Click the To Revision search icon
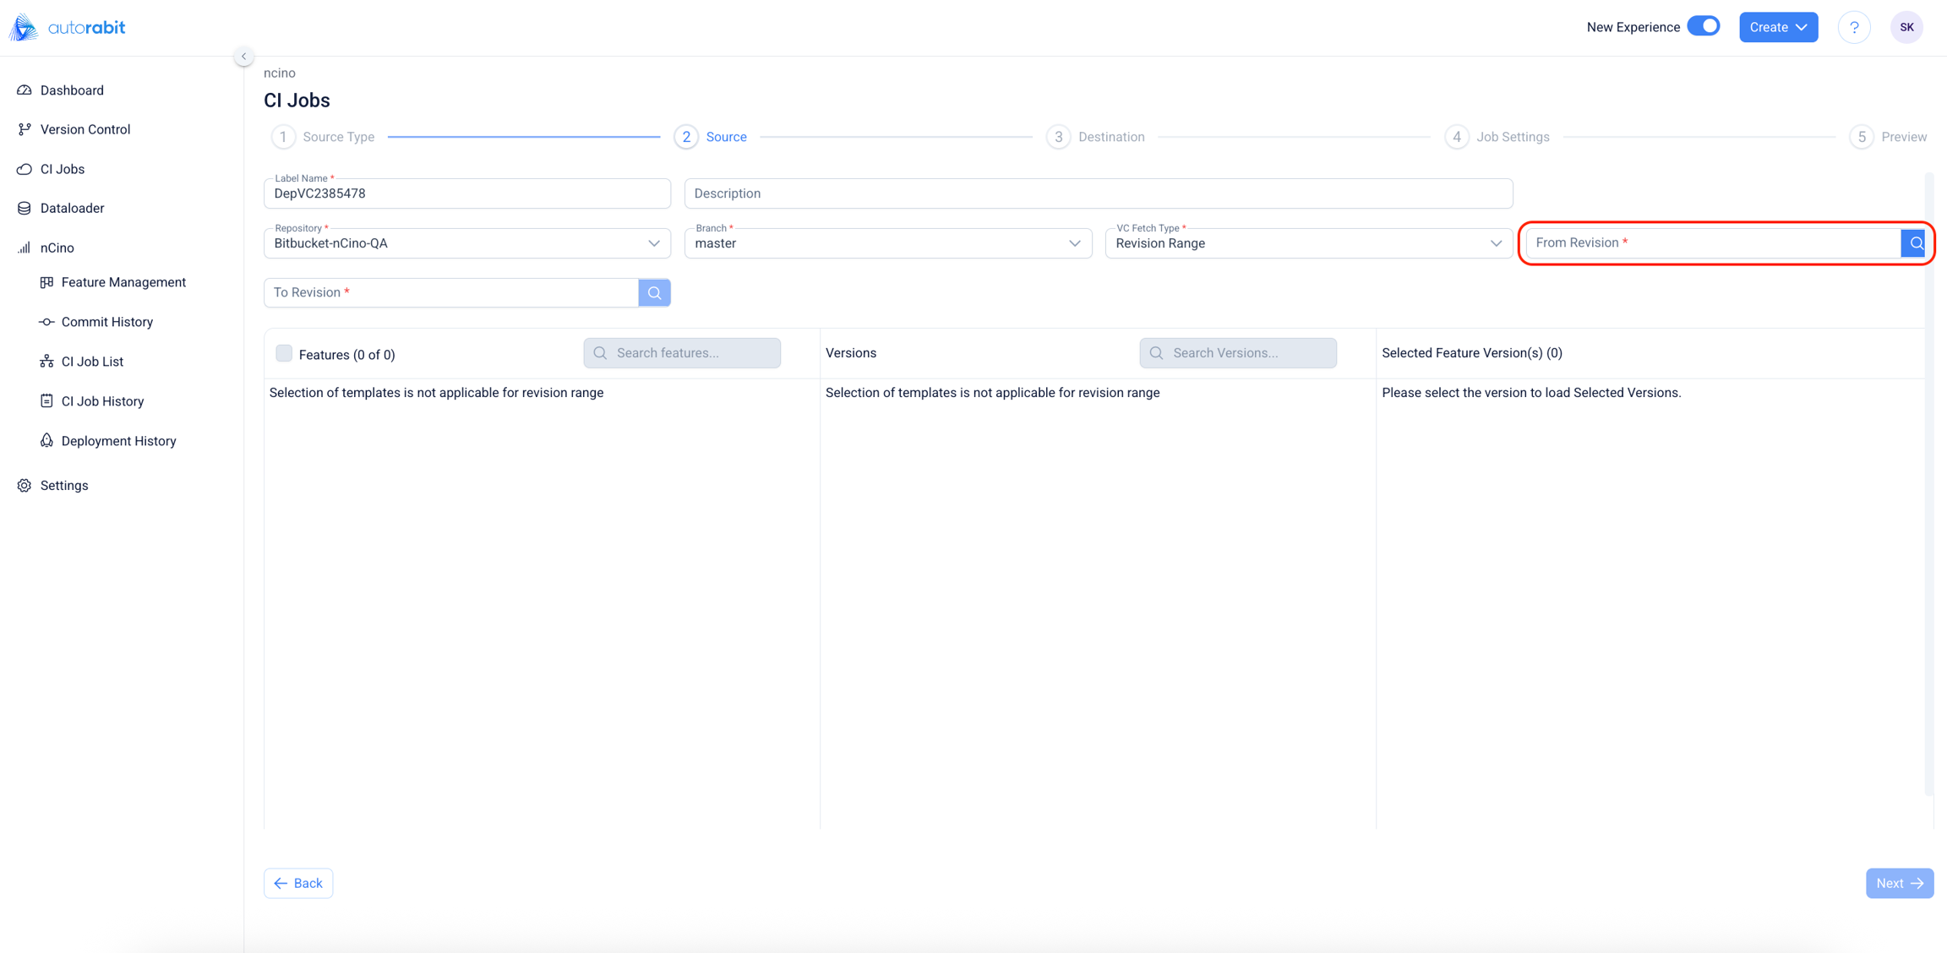 point(654,292)
